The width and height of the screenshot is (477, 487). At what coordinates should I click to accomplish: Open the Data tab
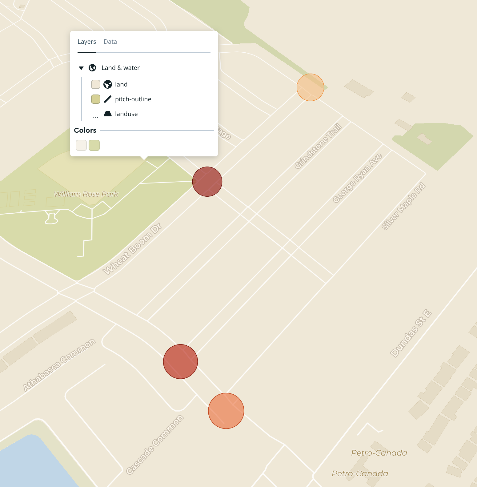point(110,42)
